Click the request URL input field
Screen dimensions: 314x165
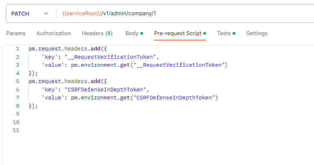click(x=185, y=13)
